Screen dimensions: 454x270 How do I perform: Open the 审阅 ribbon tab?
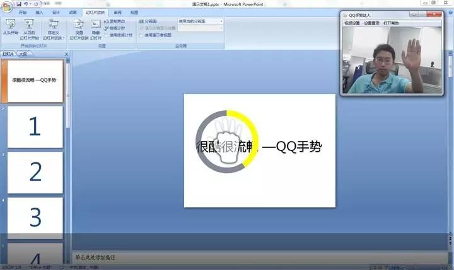pyautogui.click(x=117, y=13)
